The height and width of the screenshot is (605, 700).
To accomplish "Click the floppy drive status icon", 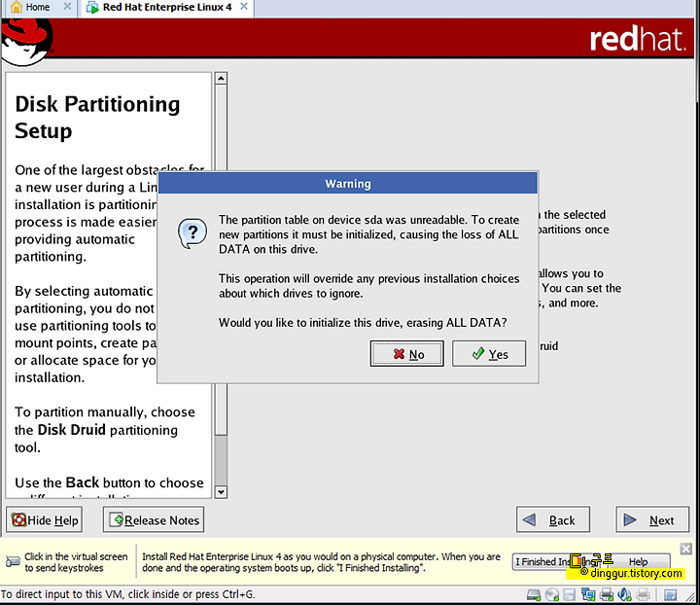I will click(569, 594).
